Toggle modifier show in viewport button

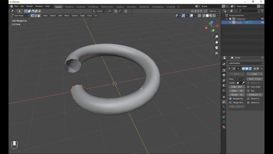tap(247, 68)
